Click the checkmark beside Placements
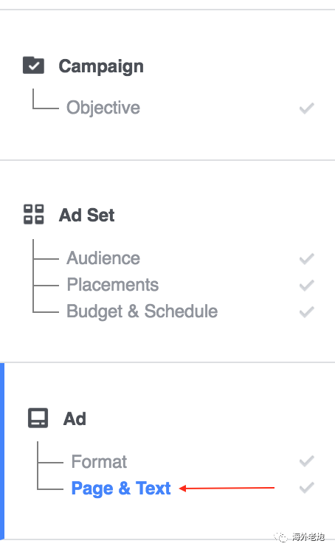 (306, 285)
